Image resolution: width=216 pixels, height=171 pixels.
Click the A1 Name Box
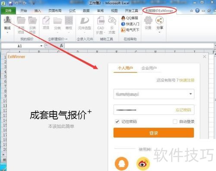pos(20,46)
